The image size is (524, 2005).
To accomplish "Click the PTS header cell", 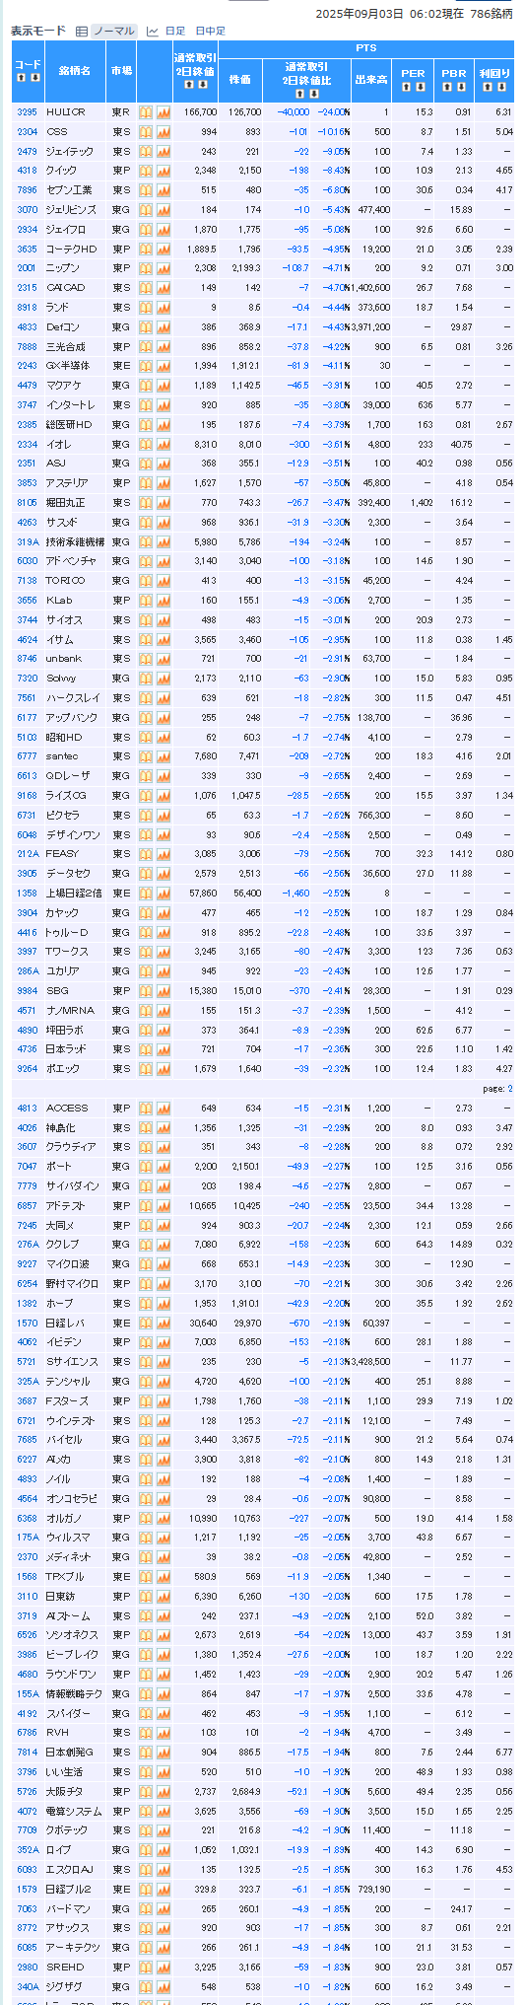I will click(365, 47).
